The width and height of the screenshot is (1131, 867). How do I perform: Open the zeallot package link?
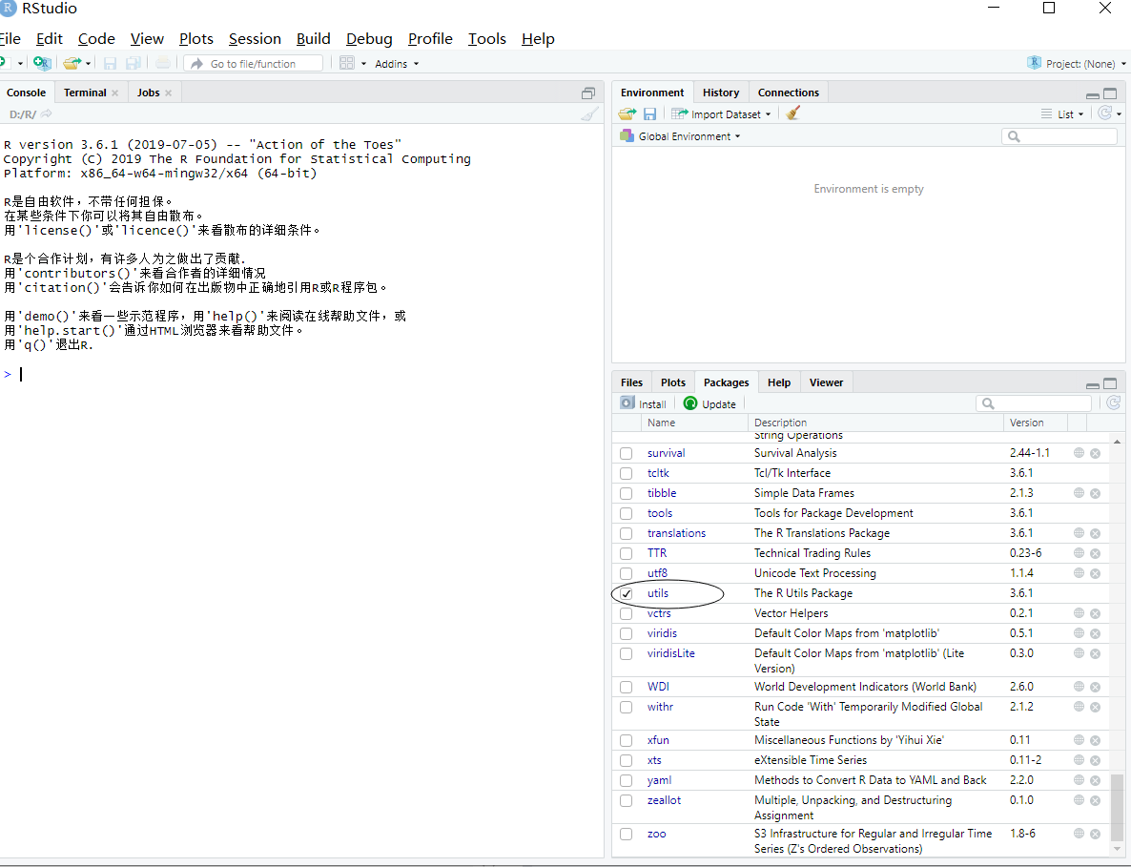coord(664,800)
